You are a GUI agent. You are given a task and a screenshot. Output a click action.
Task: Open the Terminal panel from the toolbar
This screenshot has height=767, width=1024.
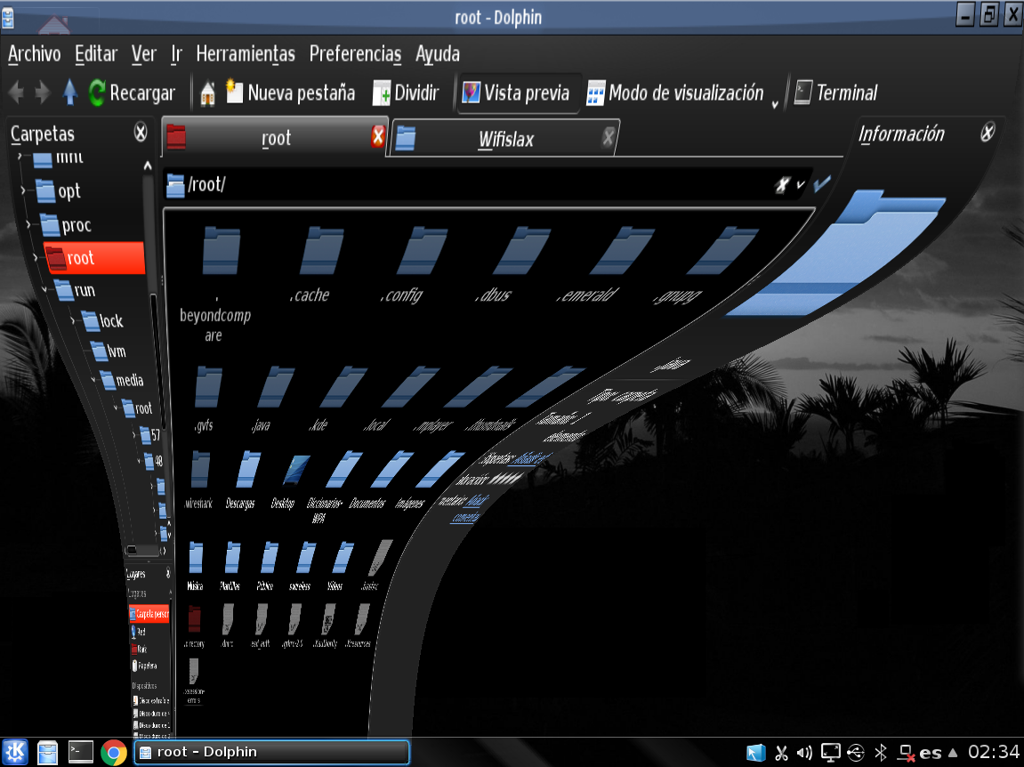tap(836, 93)
